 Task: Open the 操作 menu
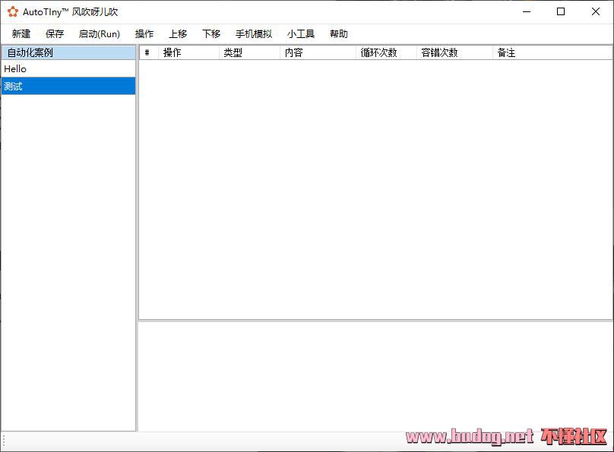point(144,34)
